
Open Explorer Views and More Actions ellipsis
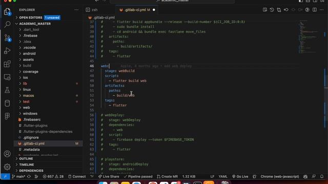tap(76, 10)
